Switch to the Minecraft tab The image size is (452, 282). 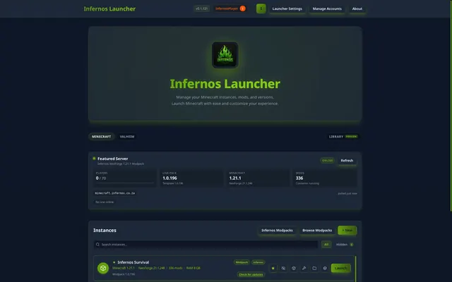tap(101, 136)
